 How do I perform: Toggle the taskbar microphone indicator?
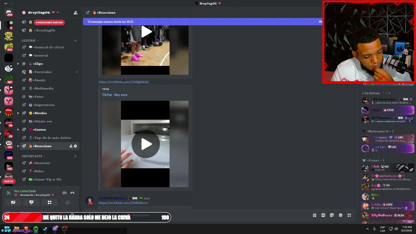point(374,229)
